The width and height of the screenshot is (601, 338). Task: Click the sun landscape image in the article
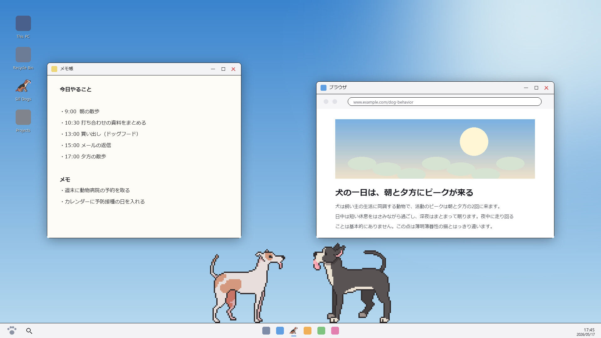[x=435, y=149]
